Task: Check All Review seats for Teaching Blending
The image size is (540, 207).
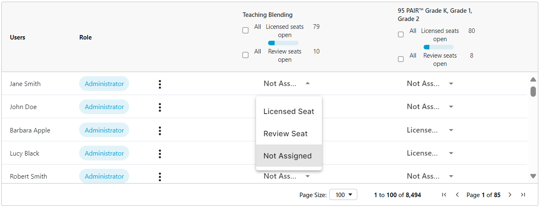Action: 246,55
